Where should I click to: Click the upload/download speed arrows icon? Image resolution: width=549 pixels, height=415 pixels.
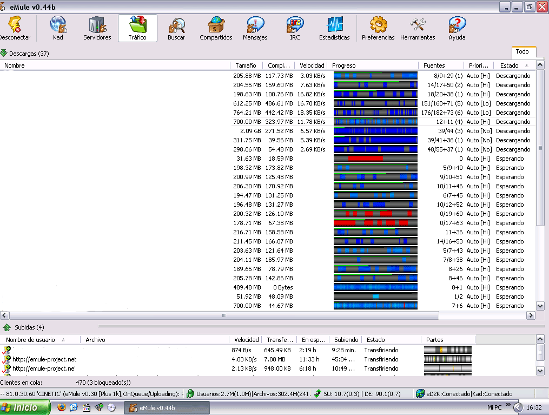point(318,394)
